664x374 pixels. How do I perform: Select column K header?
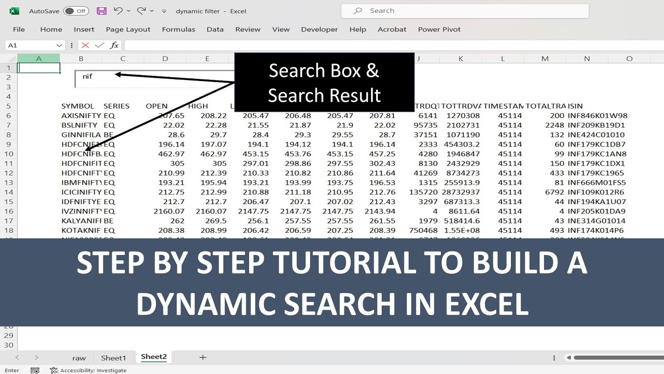point(461,59)
